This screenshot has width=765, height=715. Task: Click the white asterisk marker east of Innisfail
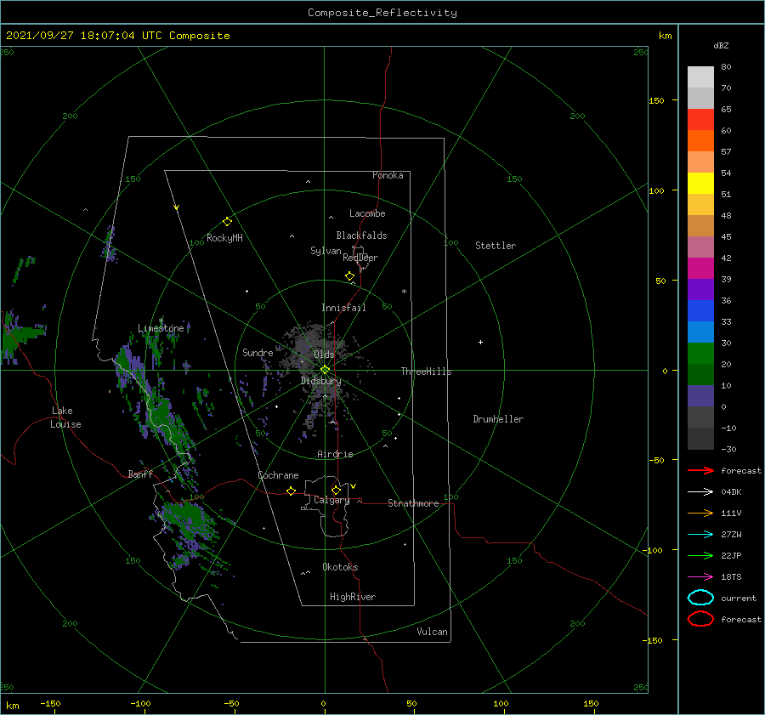[x=404, y=292]
